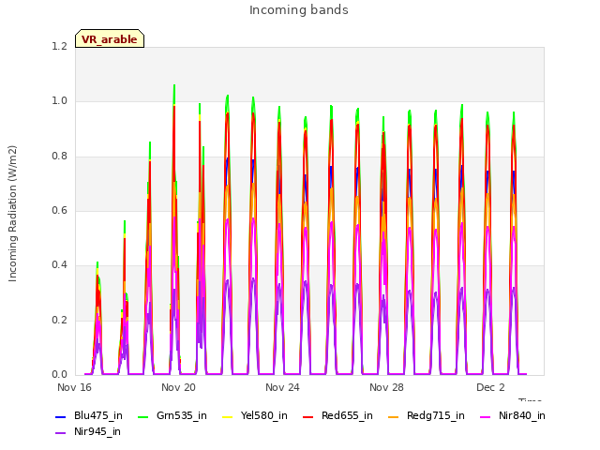Toggle the Red655_in legend entry

click(x=337, y=416)
